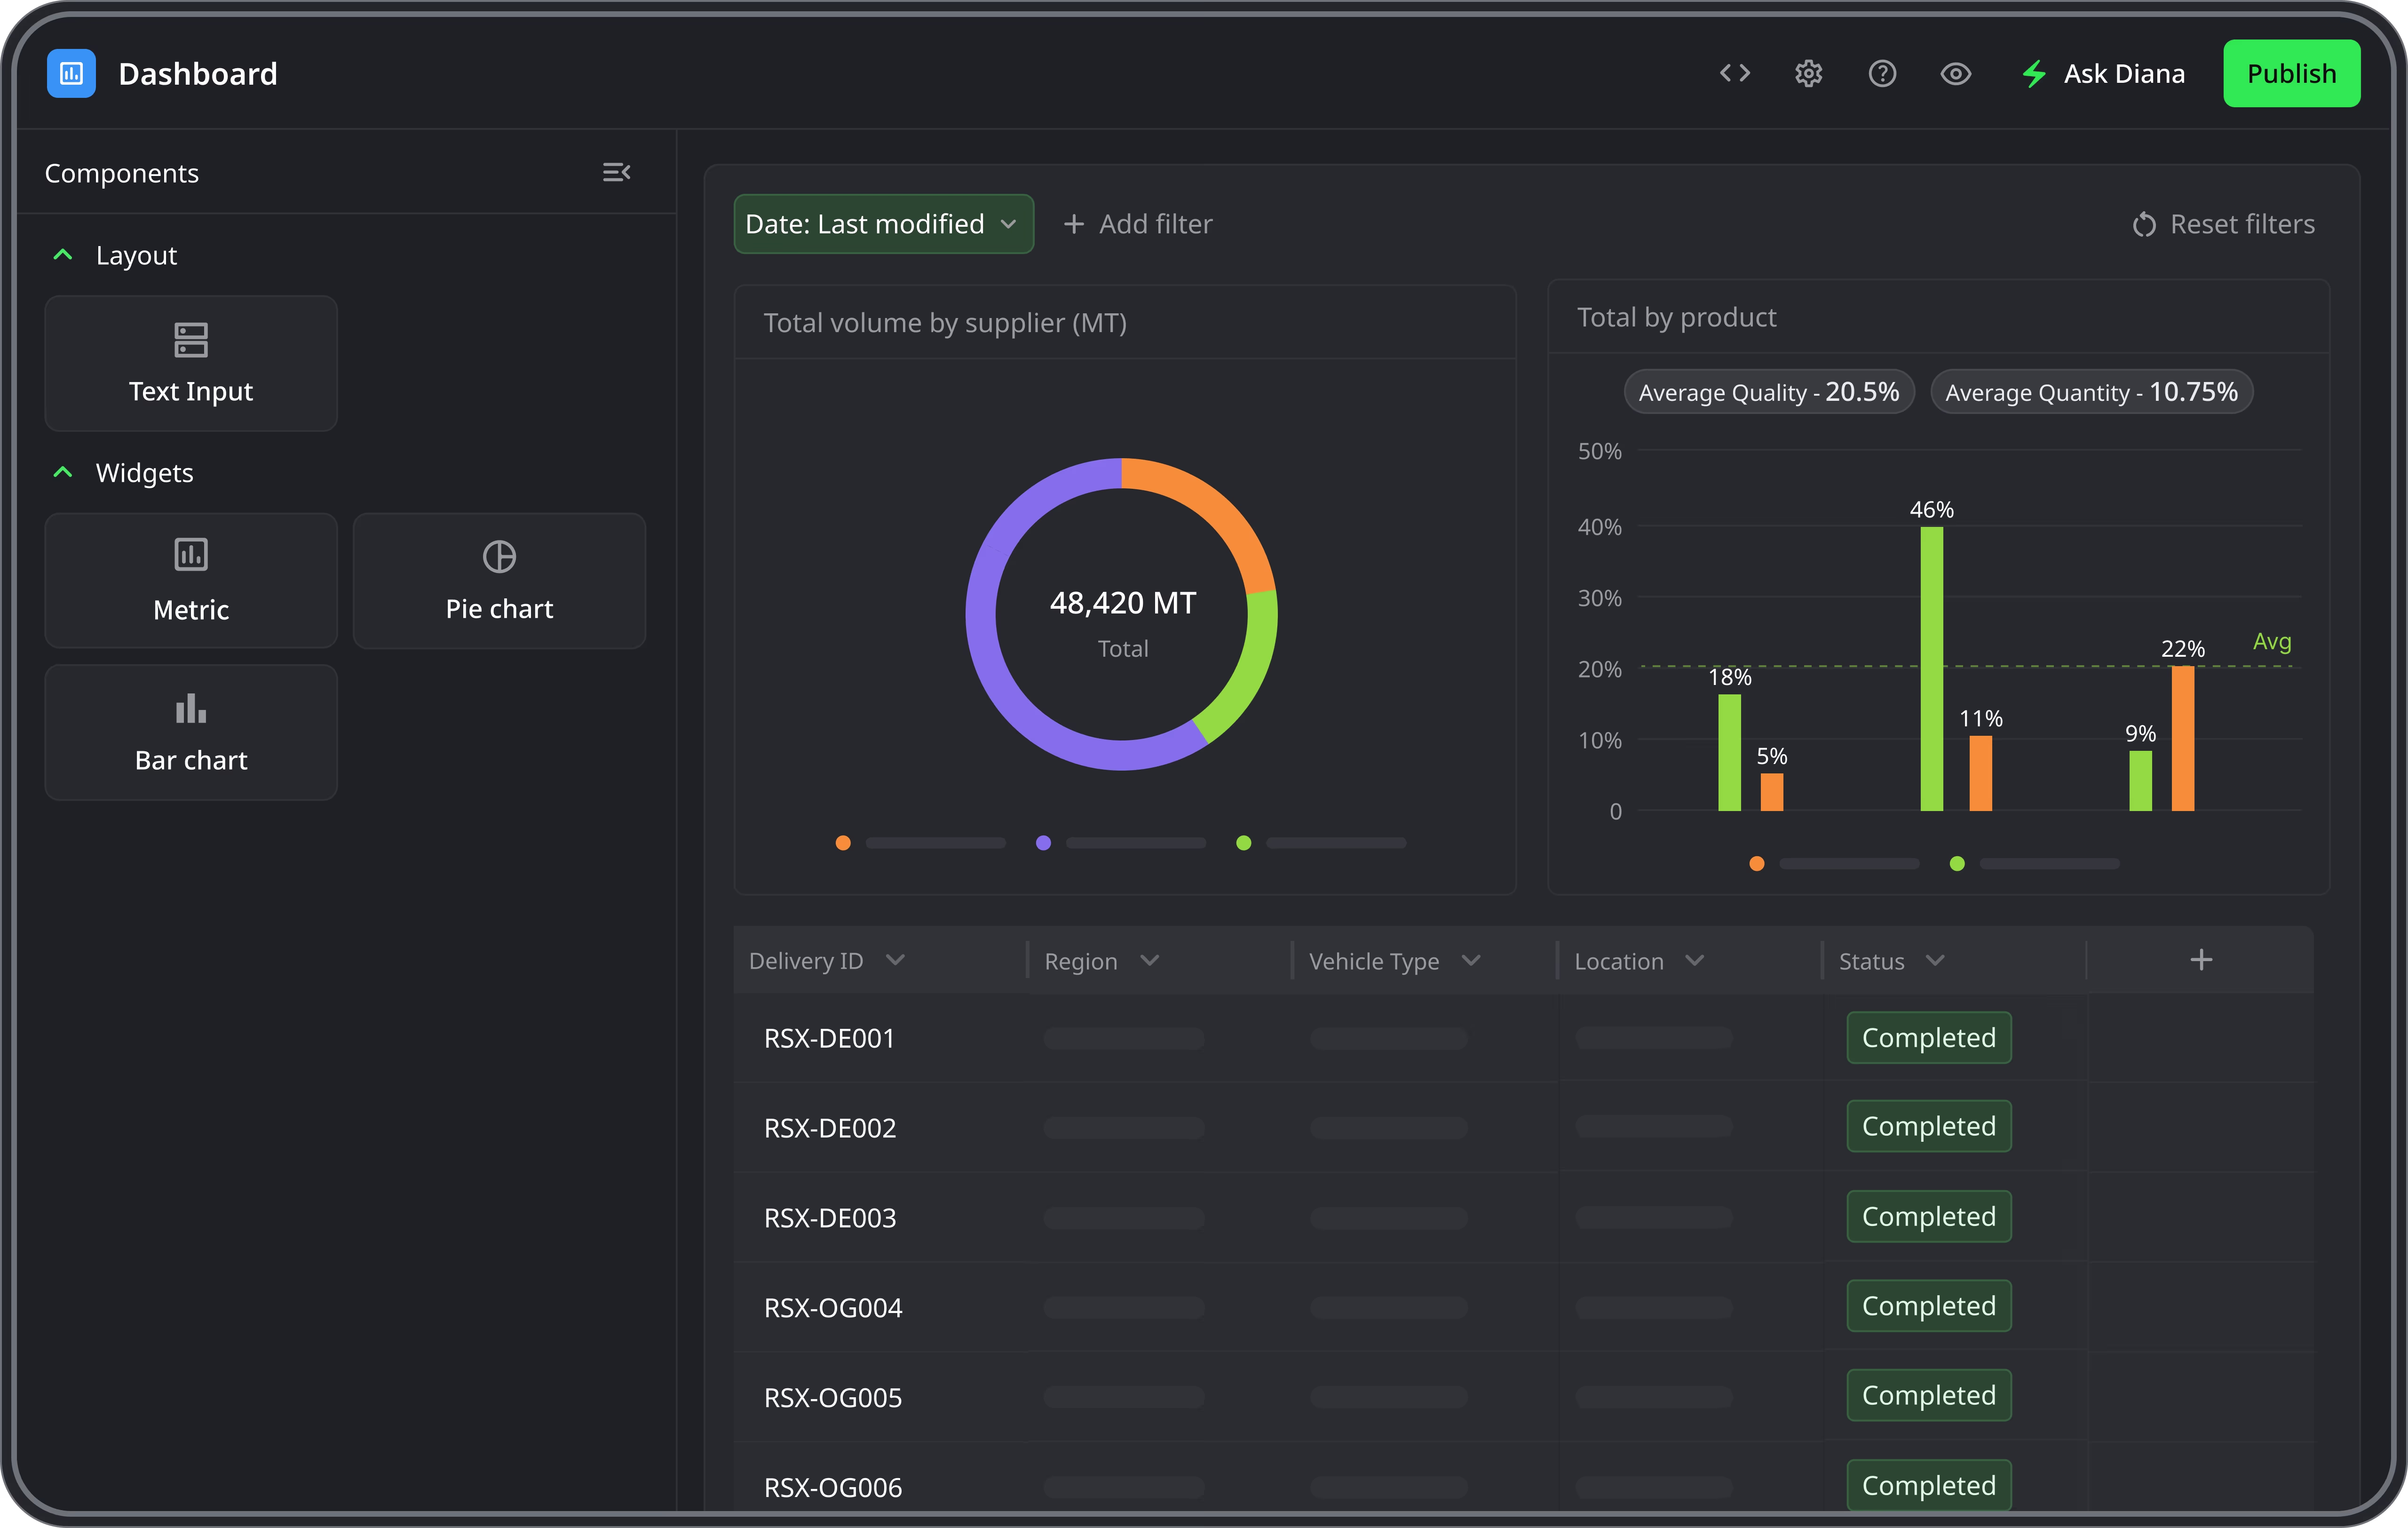Click the 22% orange bar
2408x1528 pixels.
[x=2183, y=739]
